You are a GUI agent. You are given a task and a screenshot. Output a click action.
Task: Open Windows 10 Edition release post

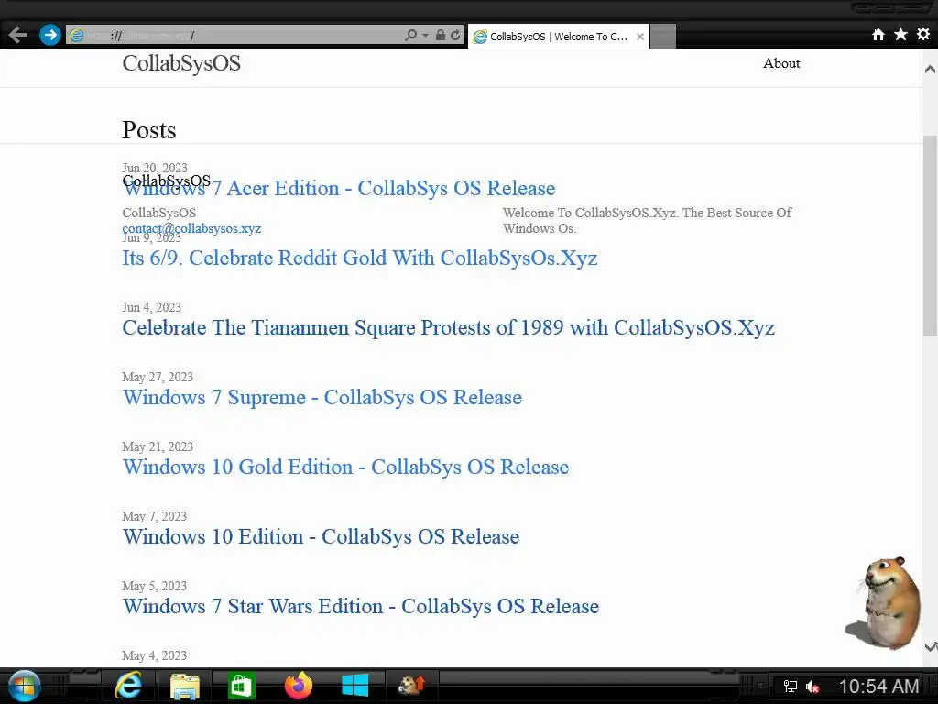point(321,537)
